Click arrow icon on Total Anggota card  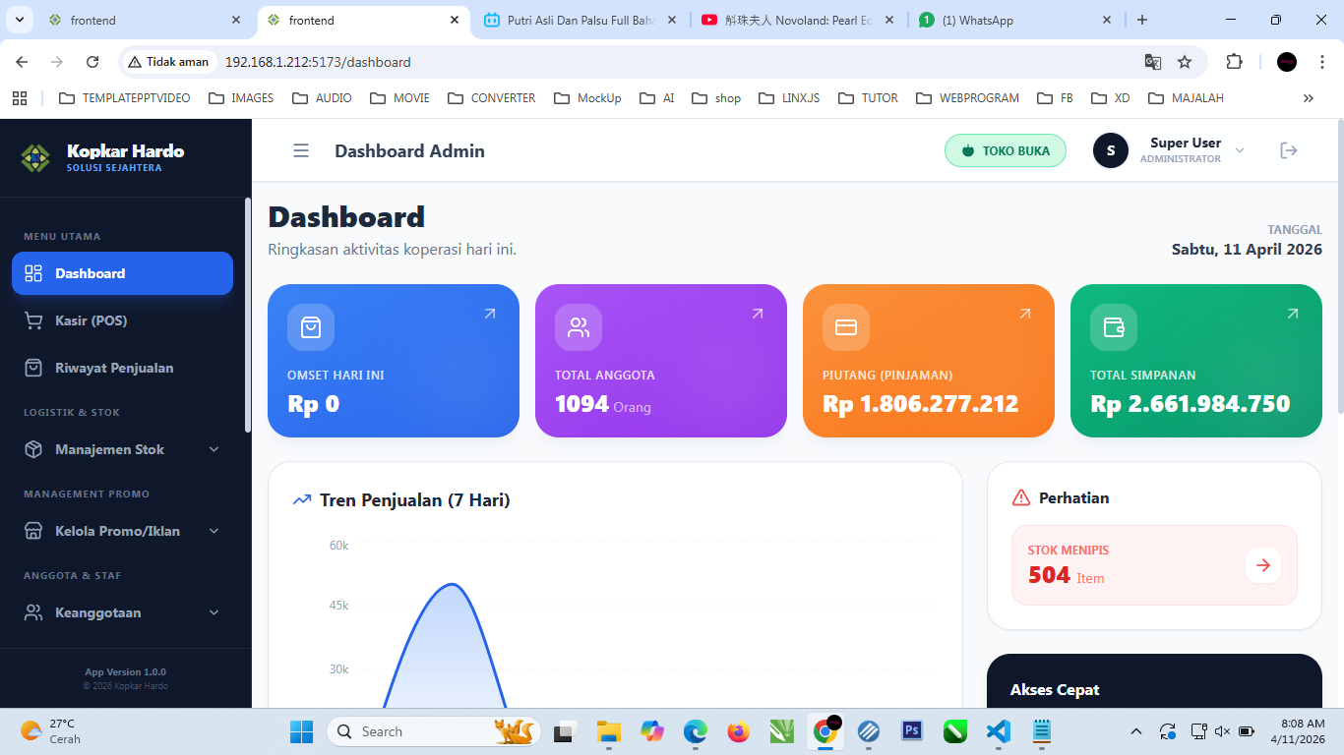pos(757,314)
